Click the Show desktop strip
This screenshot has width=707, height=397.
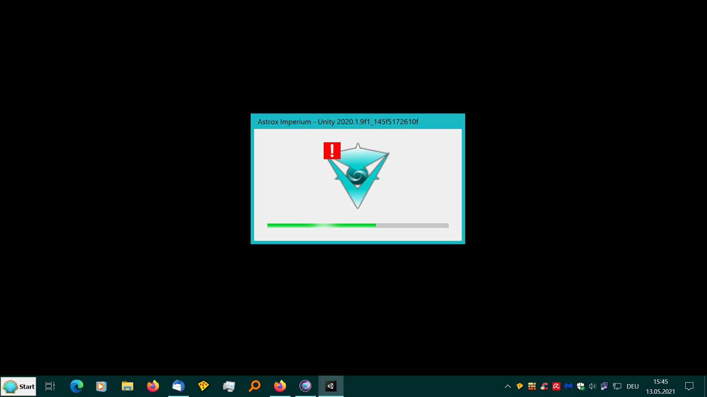[x=705, y=386]
